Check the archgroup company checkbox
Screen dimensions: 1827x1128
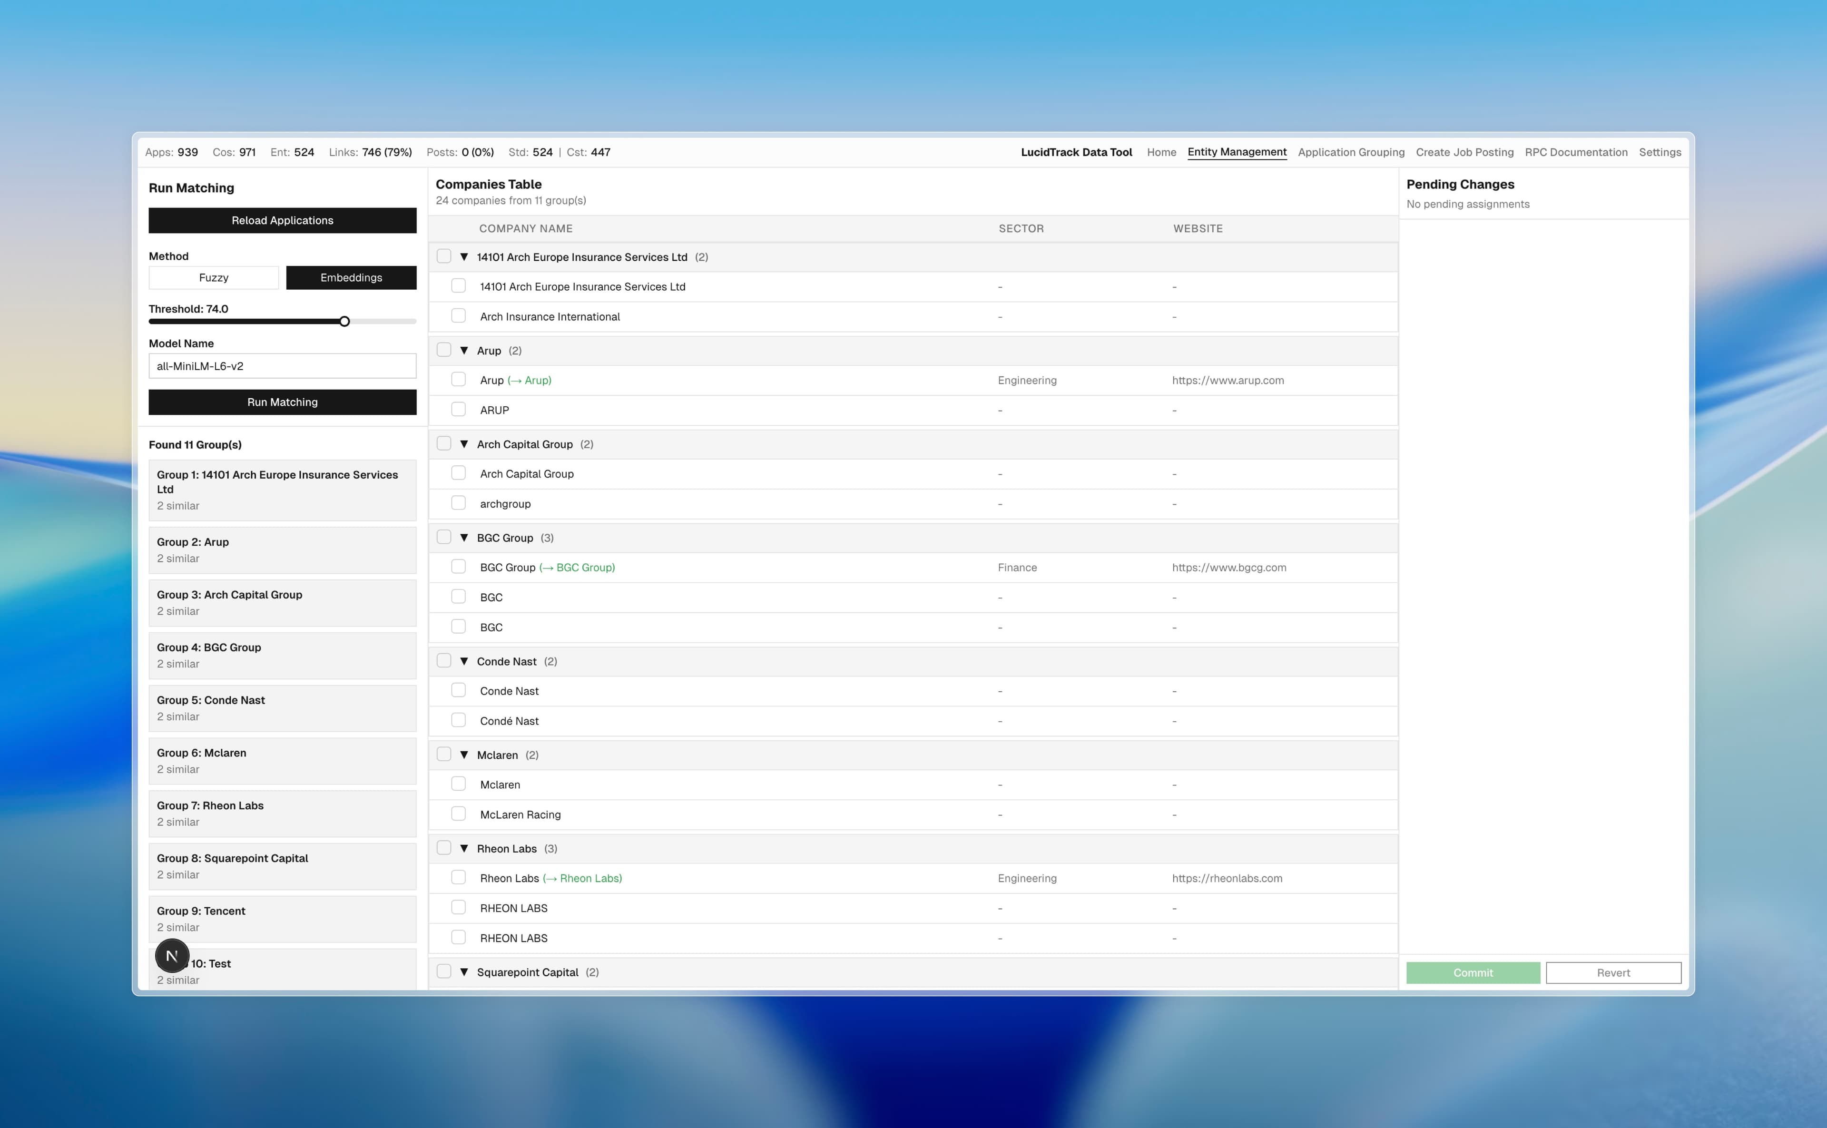click(x=458, y=503)
